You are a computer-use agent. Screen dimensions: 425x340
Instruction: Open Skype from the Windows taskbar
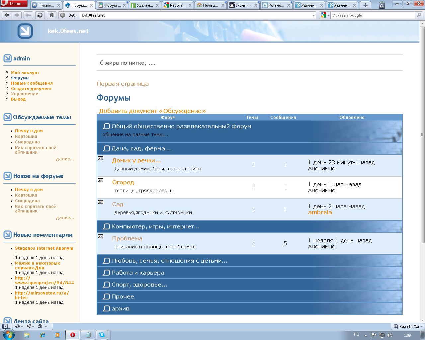tap(102, 335)
